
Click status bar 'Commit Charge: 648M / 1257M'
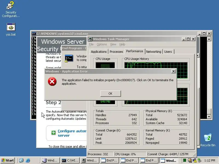pyautogui.click(x=170, y=154)
